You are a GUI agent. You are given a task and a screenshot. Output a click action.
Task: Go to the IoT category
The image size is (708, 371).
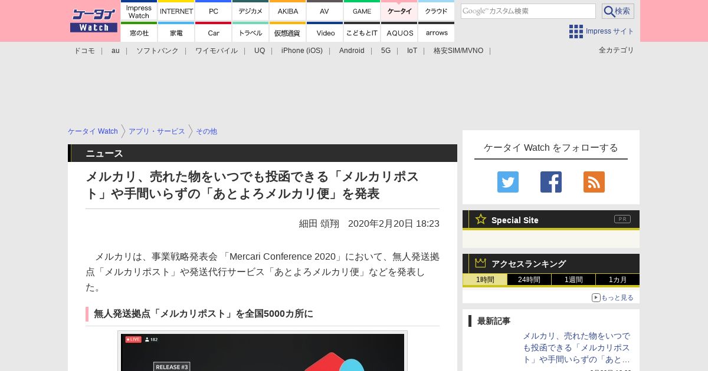412,51
